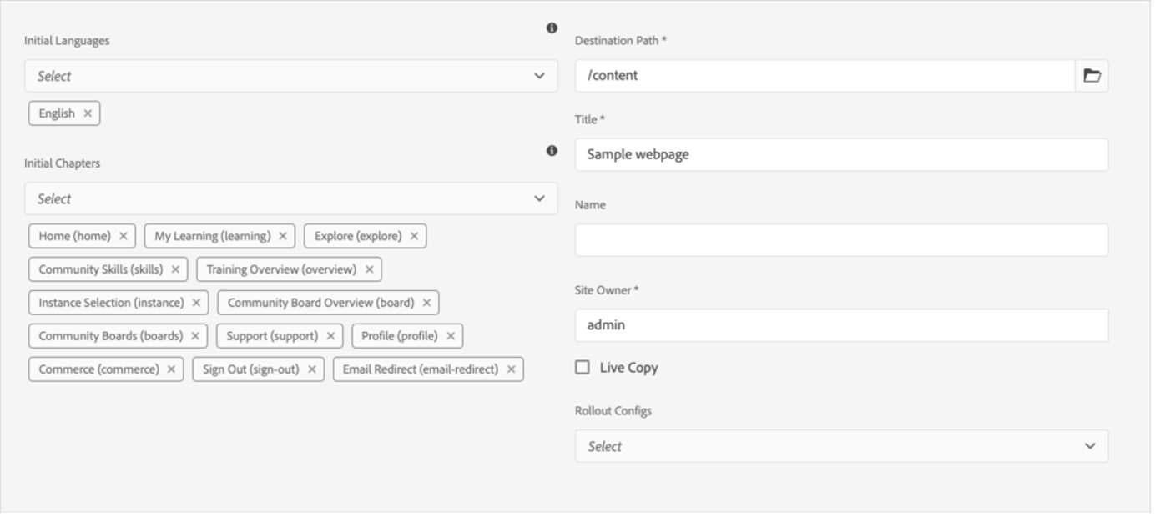Remove the Training Overview (overview) tag
Viewport: 1155px width, 517px height.
[369, 269]
